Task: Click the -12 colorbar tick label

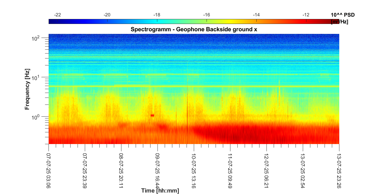Action: pyautogui.click(x=306, y=15)
